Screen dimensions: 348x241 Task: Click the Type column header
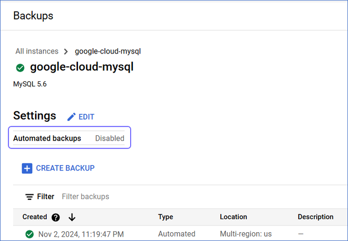point(166,217)
